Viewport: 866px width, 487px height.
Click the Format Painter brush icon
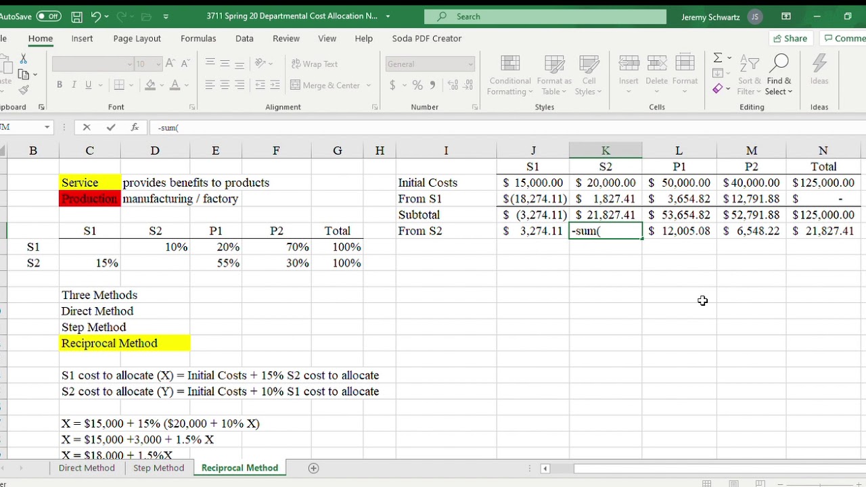click(x=24, y=89)
